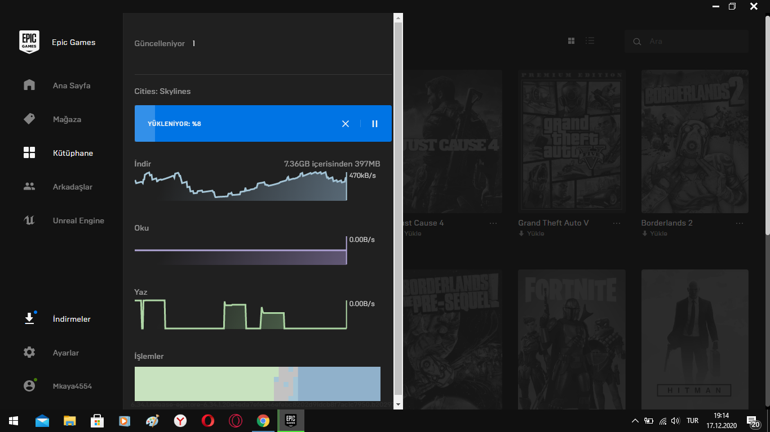This screenshot has height=432, width=770.
Task: Open Microsoft Store from taskbar
Action: 98,421
